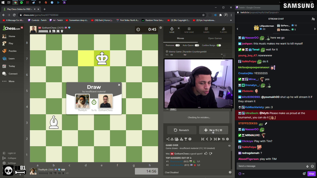317x178 pixels.
Task: Toggle chat visibility eye icon
Action: coord(229,145)
